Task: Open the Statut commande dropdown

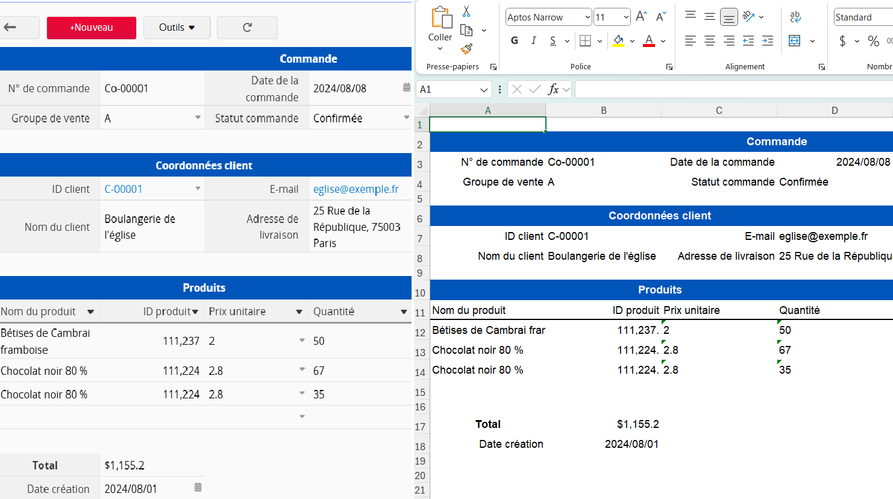Action: point(407,118)
